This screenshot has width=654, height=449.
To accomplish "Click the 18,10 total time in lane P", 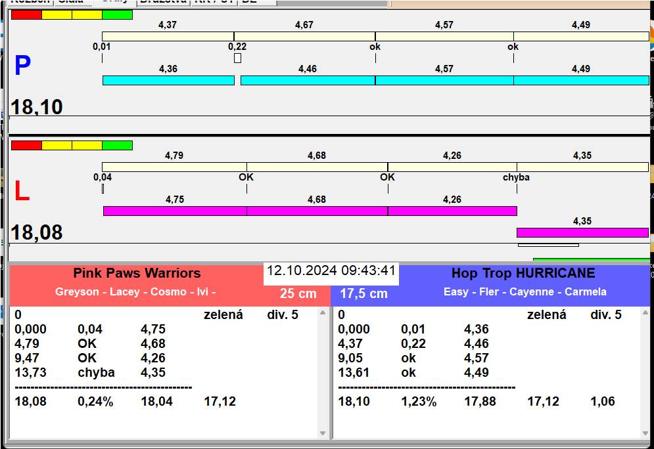I will (x=37, y=107).
